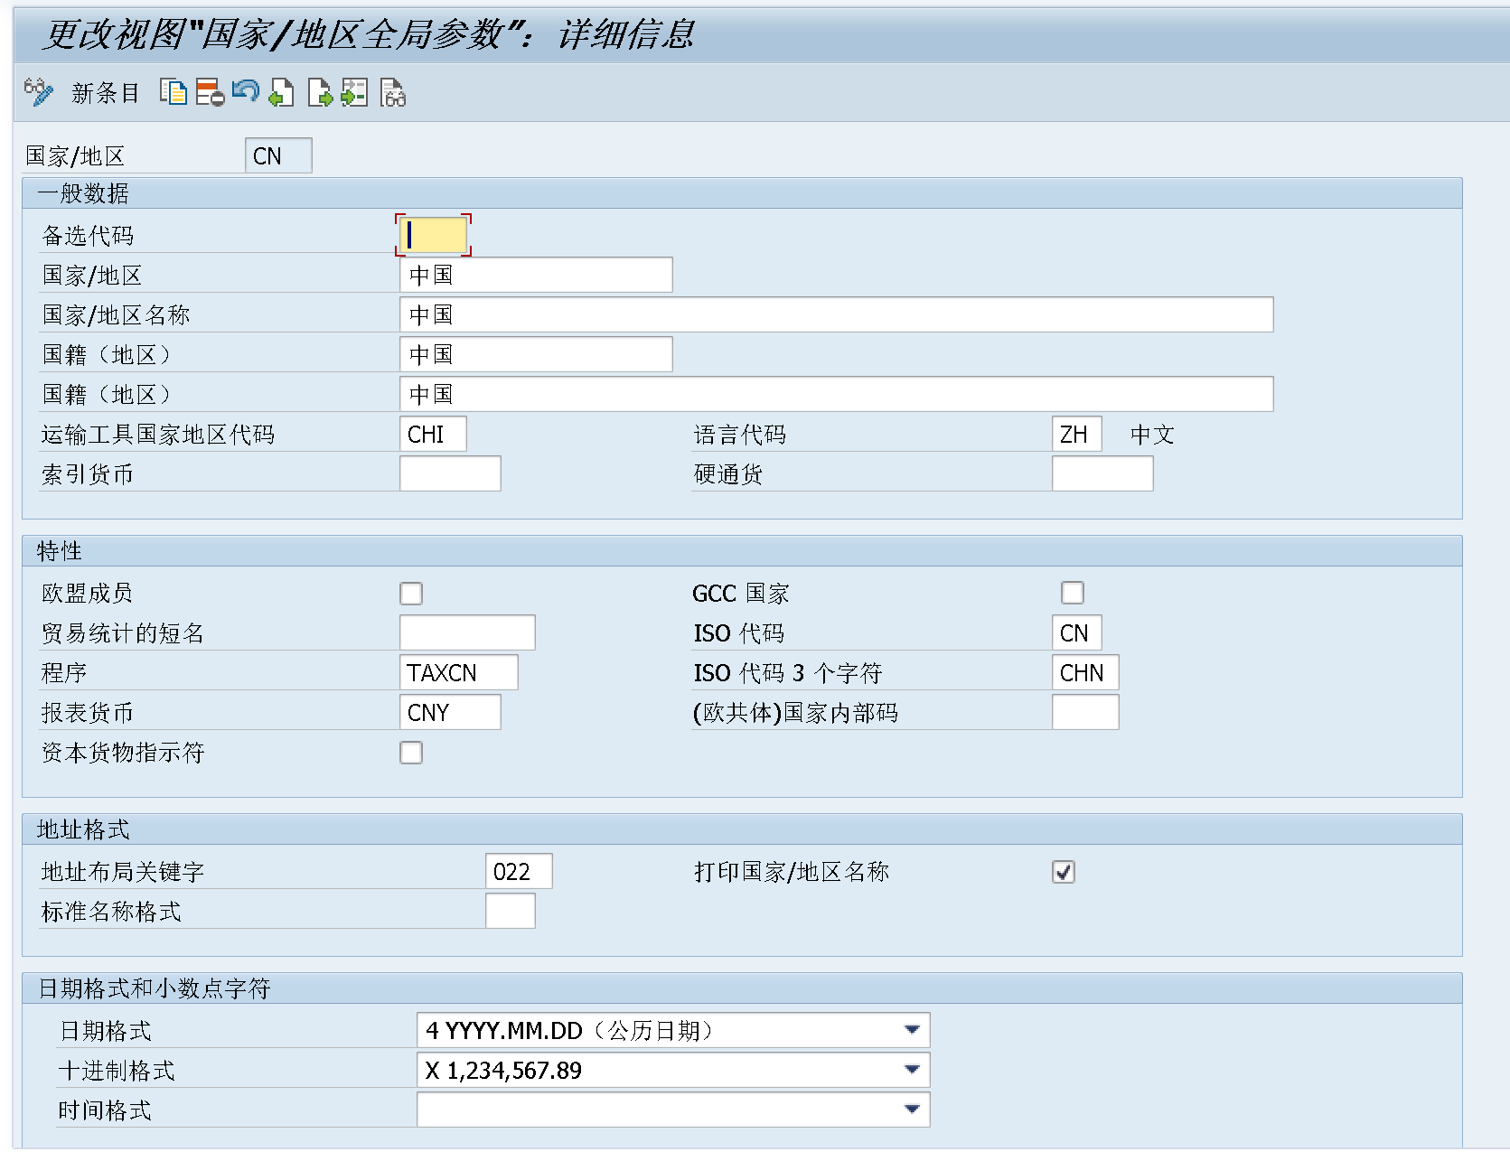Click the 索引货币 input field
Screen dimensions: 1510x1152
[x=450, y=473]
